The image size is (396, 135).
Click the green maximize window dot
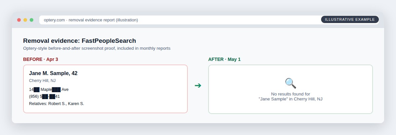(x=31, y=20)
